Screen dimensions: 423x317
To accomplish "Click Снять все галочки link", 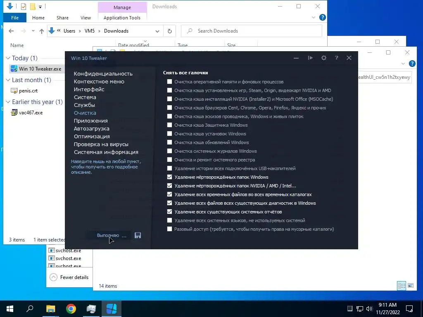I will [x=185, y=73].
